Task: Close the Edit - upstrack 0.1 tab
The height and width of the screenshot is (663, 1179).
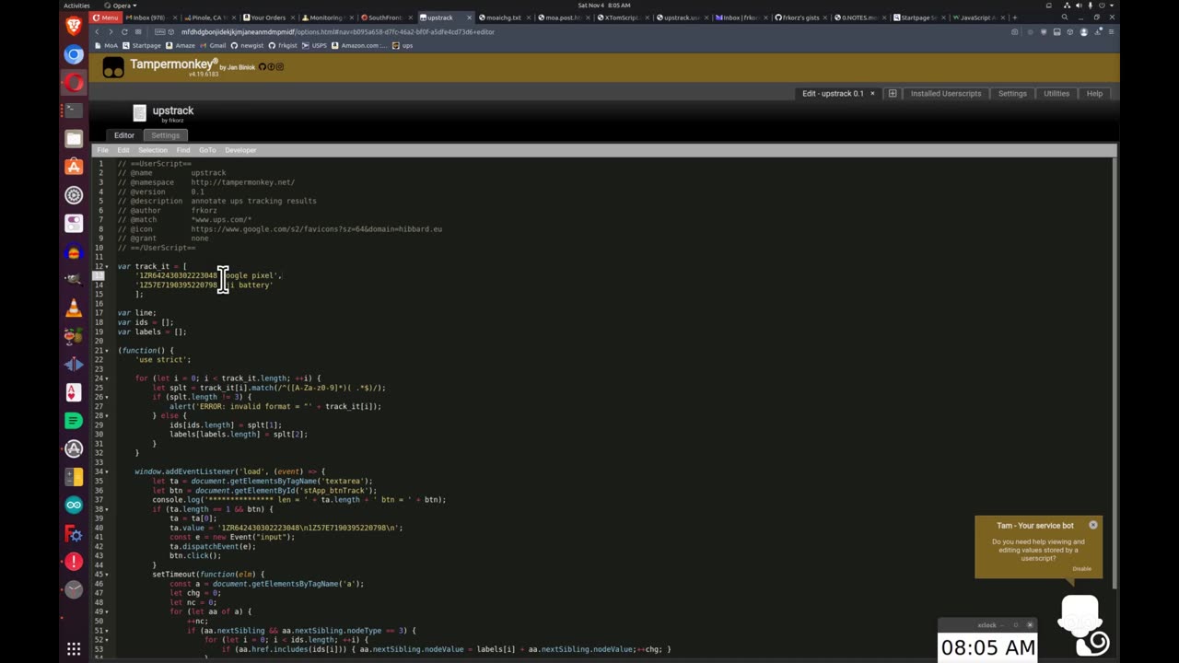Action: (872, 93)
